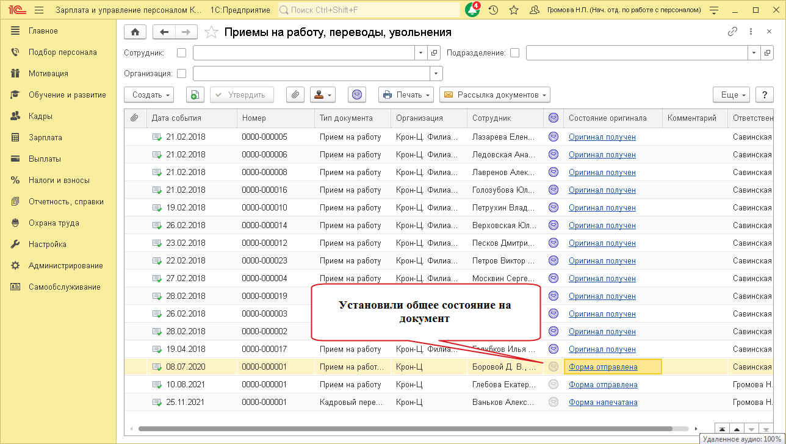786x444 pixels.
Task: Click the get link icon
Action: click(733, 32)
